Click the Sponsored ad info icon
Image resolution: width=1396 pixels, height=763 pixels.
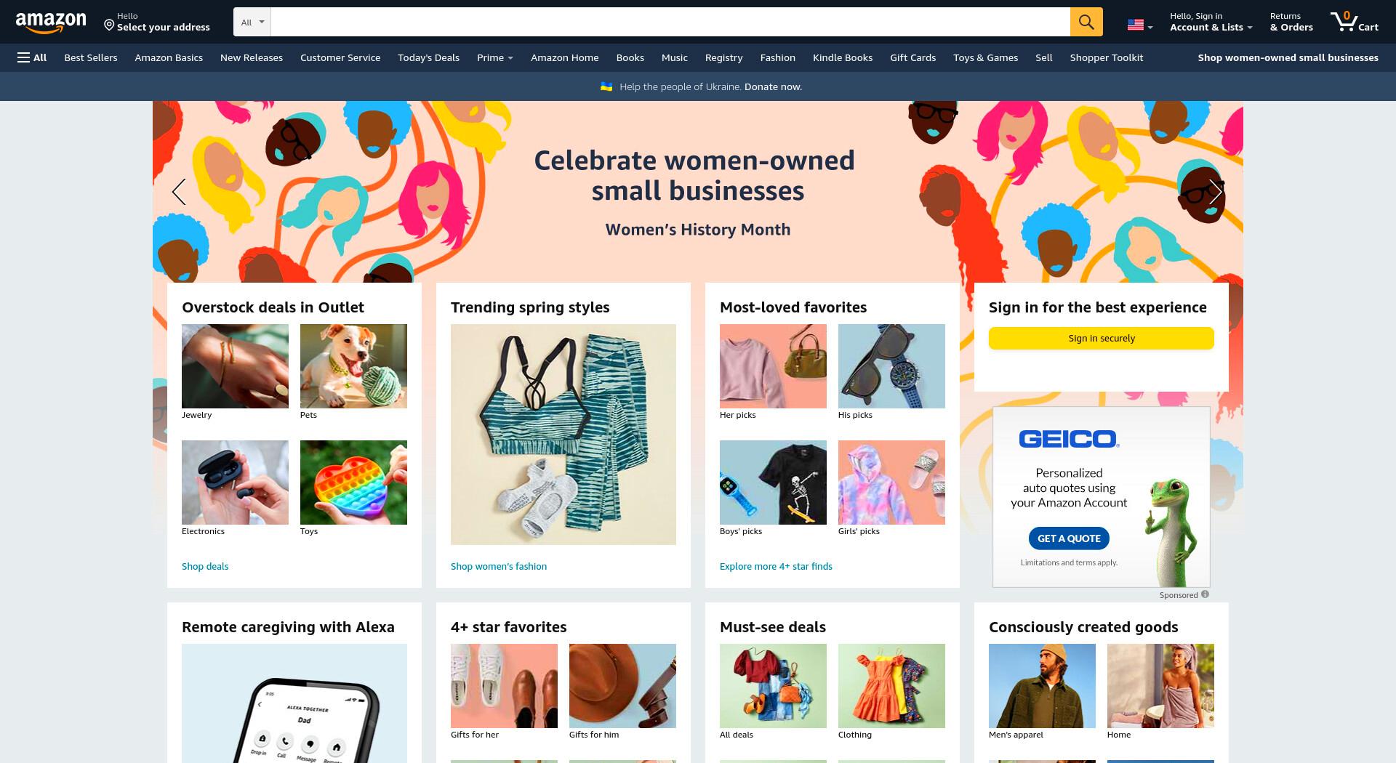1205,594
